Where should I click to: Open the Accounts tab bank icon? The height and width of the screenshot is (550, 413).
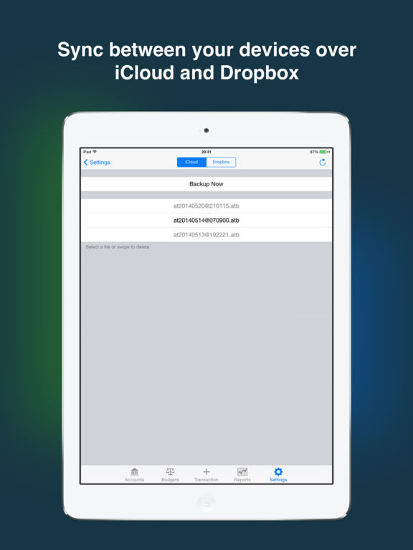coord(135,471)
